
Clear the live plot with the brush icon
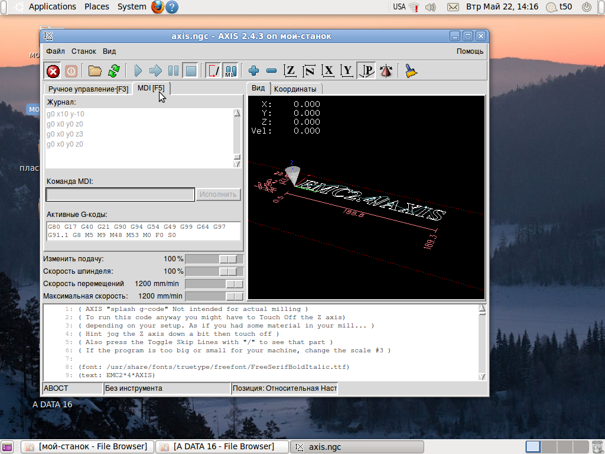[x=411, y=72]
